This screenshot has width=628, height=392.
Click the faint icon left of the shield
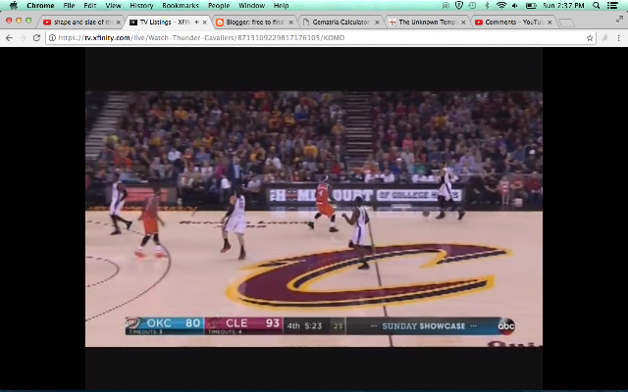445,6
